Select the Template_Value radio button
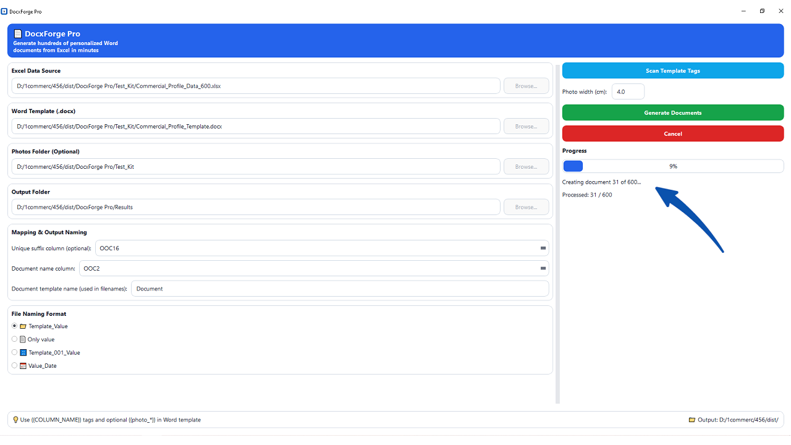 coord(15,326)
